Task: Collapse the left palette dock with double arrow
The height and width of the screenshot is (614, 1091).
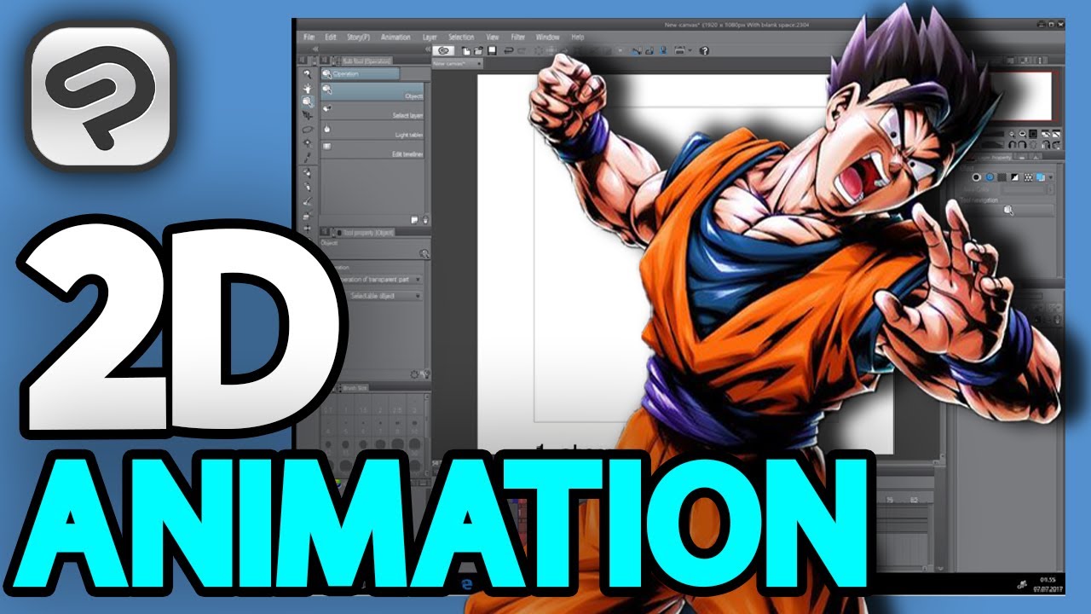Action: tap(315, 49)
